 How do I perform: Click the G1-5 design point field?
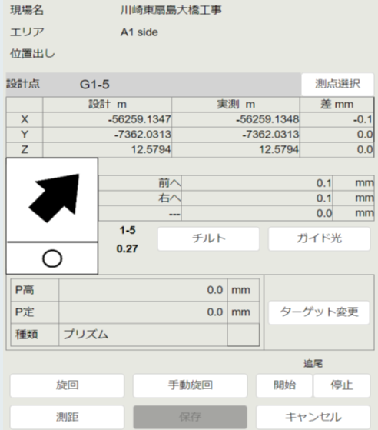[154, 84]
